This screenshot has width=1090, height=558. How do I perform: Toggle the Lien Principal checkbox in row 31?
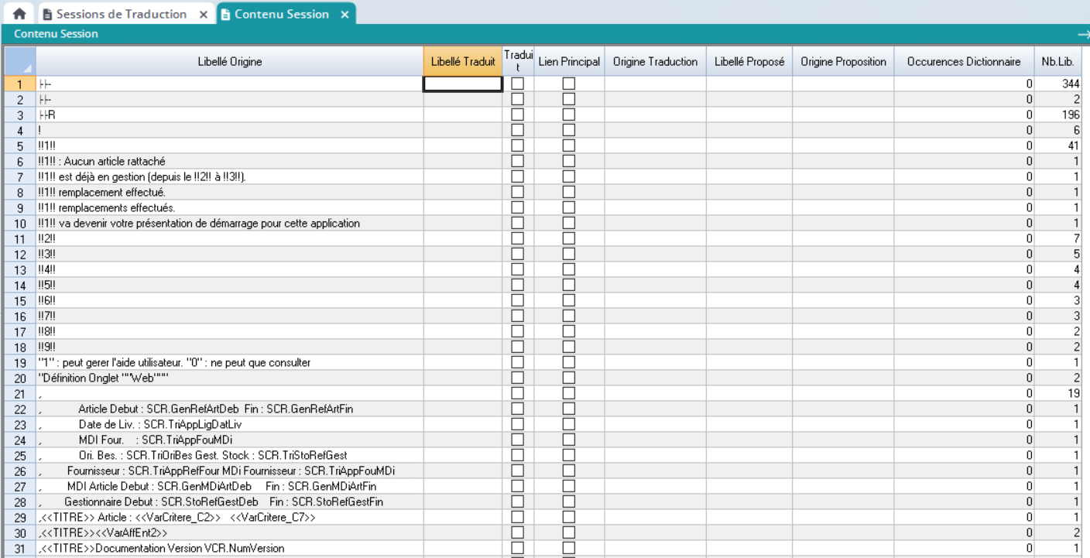tap(569, 548)
